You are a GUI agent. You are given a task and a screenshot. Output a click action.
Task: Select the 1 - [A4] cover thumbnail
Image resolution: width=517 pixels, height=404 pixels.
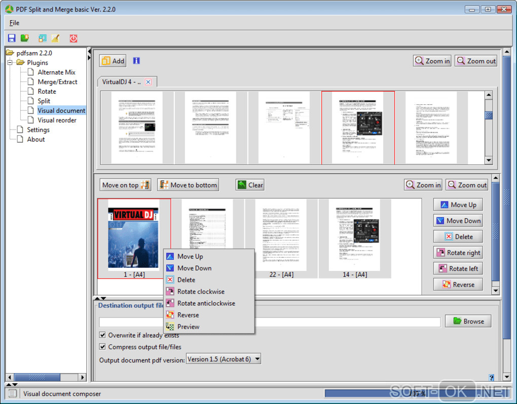point(134,239)
